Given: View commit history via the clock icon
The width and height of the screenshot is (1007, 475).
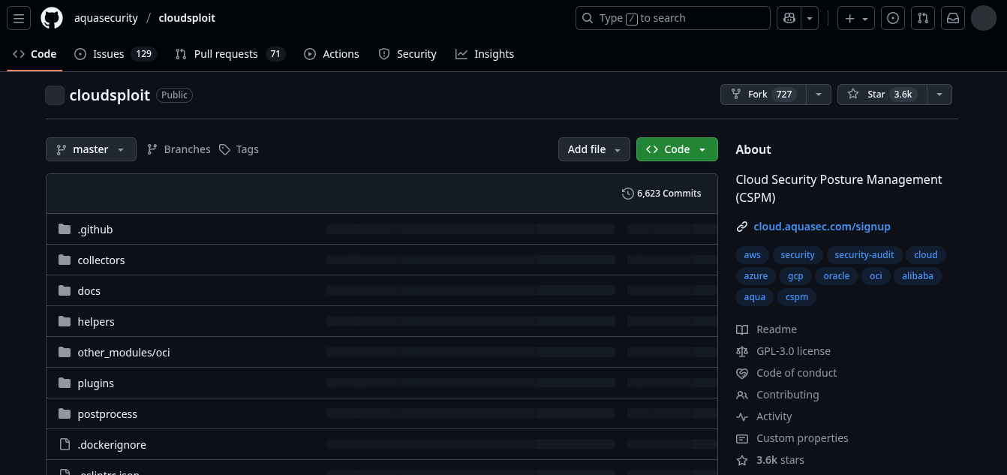Looking at the screenshot, I should click(628, 193).
